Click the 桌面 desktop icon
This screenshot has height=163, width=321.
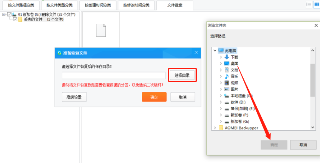click(227, 64)
